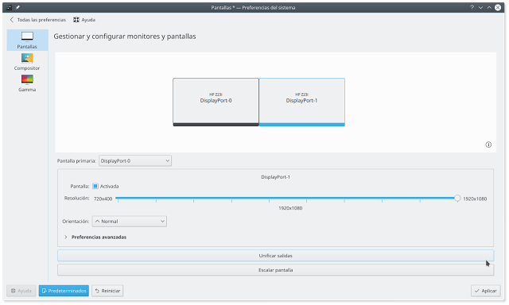Screen dimensions: 509x305
Task: Click the 1920x1080 label below the slider
Action: (290, 208)
